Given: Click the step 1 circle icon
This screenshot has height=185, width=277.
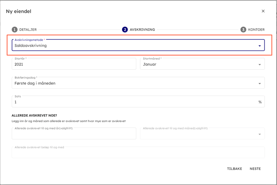Looking at the screenshot, I should [14, 29].
